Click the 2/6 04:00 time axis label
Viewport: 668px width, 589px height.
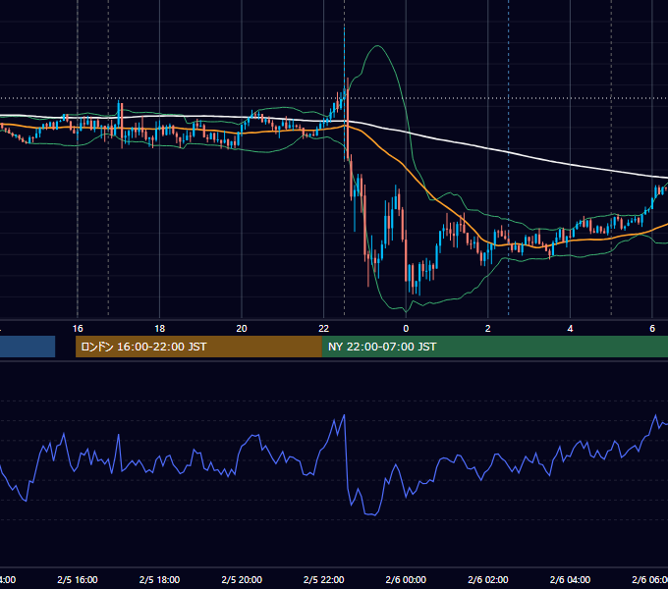pos(570,579)
